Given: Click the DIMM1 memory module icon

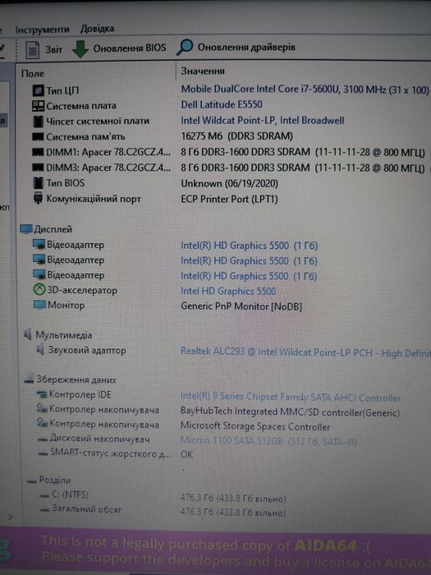Looking at the screenshot, I should pos(38,152).
